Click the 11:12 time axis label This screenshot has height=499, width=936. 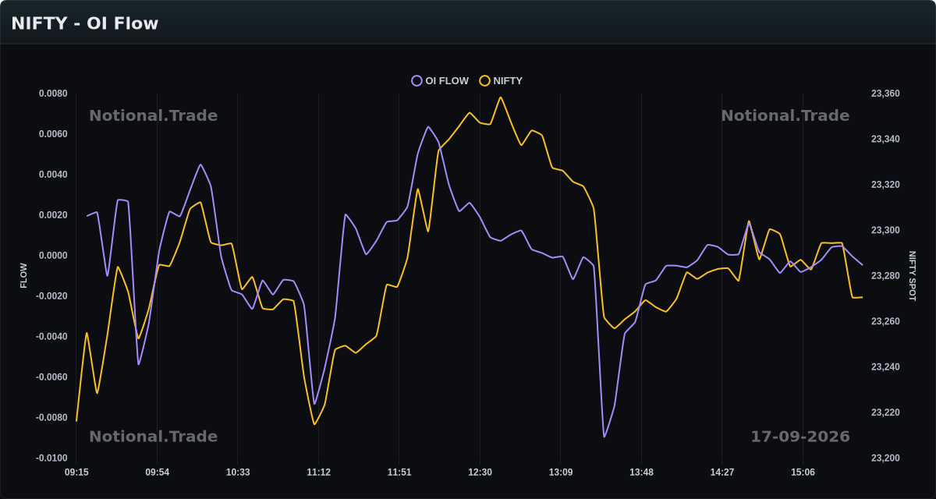click(x=318, y=472)
